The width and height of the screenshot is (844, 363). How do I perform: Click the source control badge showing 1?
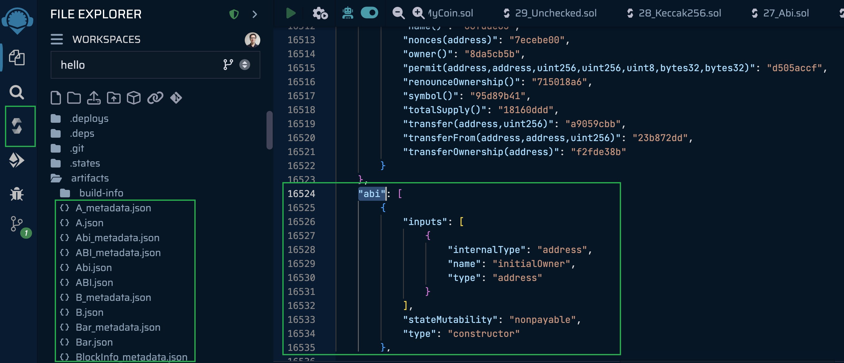point(26,233)
